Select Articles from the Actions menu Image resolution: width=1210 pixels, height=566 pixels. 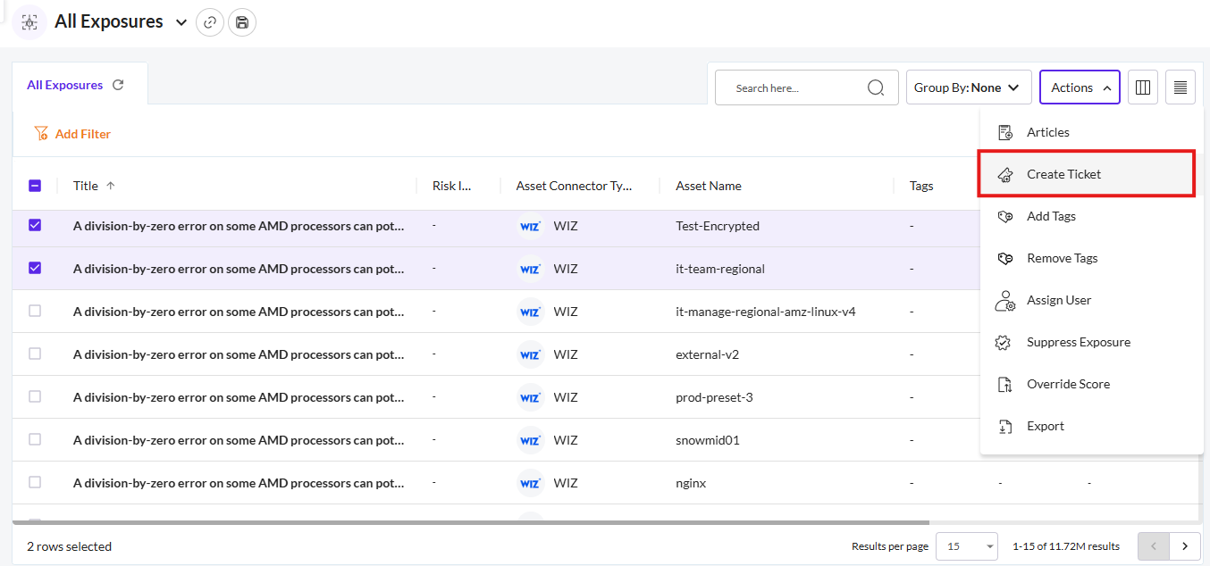point(1091,132)
